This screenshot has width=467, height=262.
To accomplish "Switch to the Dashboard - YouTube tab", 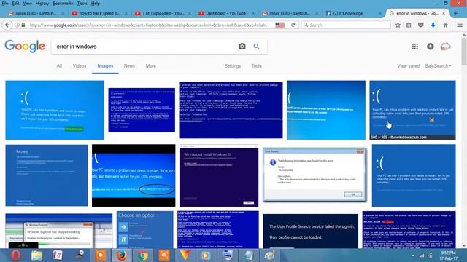I will pos(225,13).
